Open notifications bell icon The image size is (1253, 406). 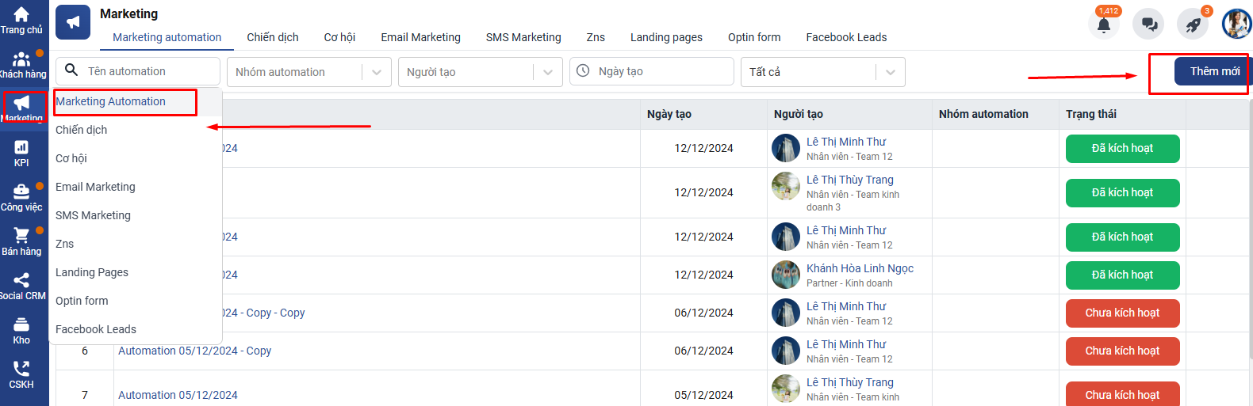click(1103, 25)
